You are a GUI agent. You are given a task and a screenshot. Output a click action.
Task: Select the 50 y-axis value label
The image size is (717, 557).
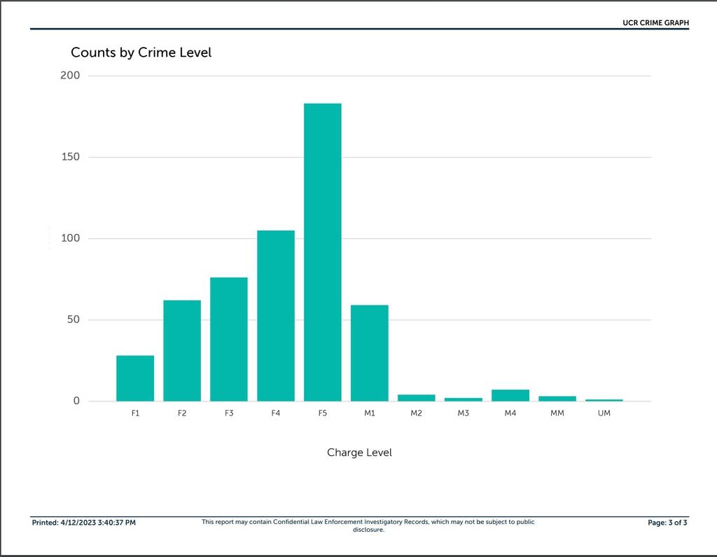tap(73, 320)
